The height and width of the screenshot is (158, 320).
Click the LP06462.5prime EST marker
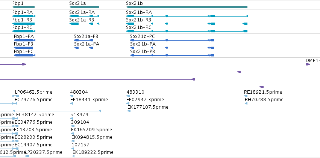point(17,96)
